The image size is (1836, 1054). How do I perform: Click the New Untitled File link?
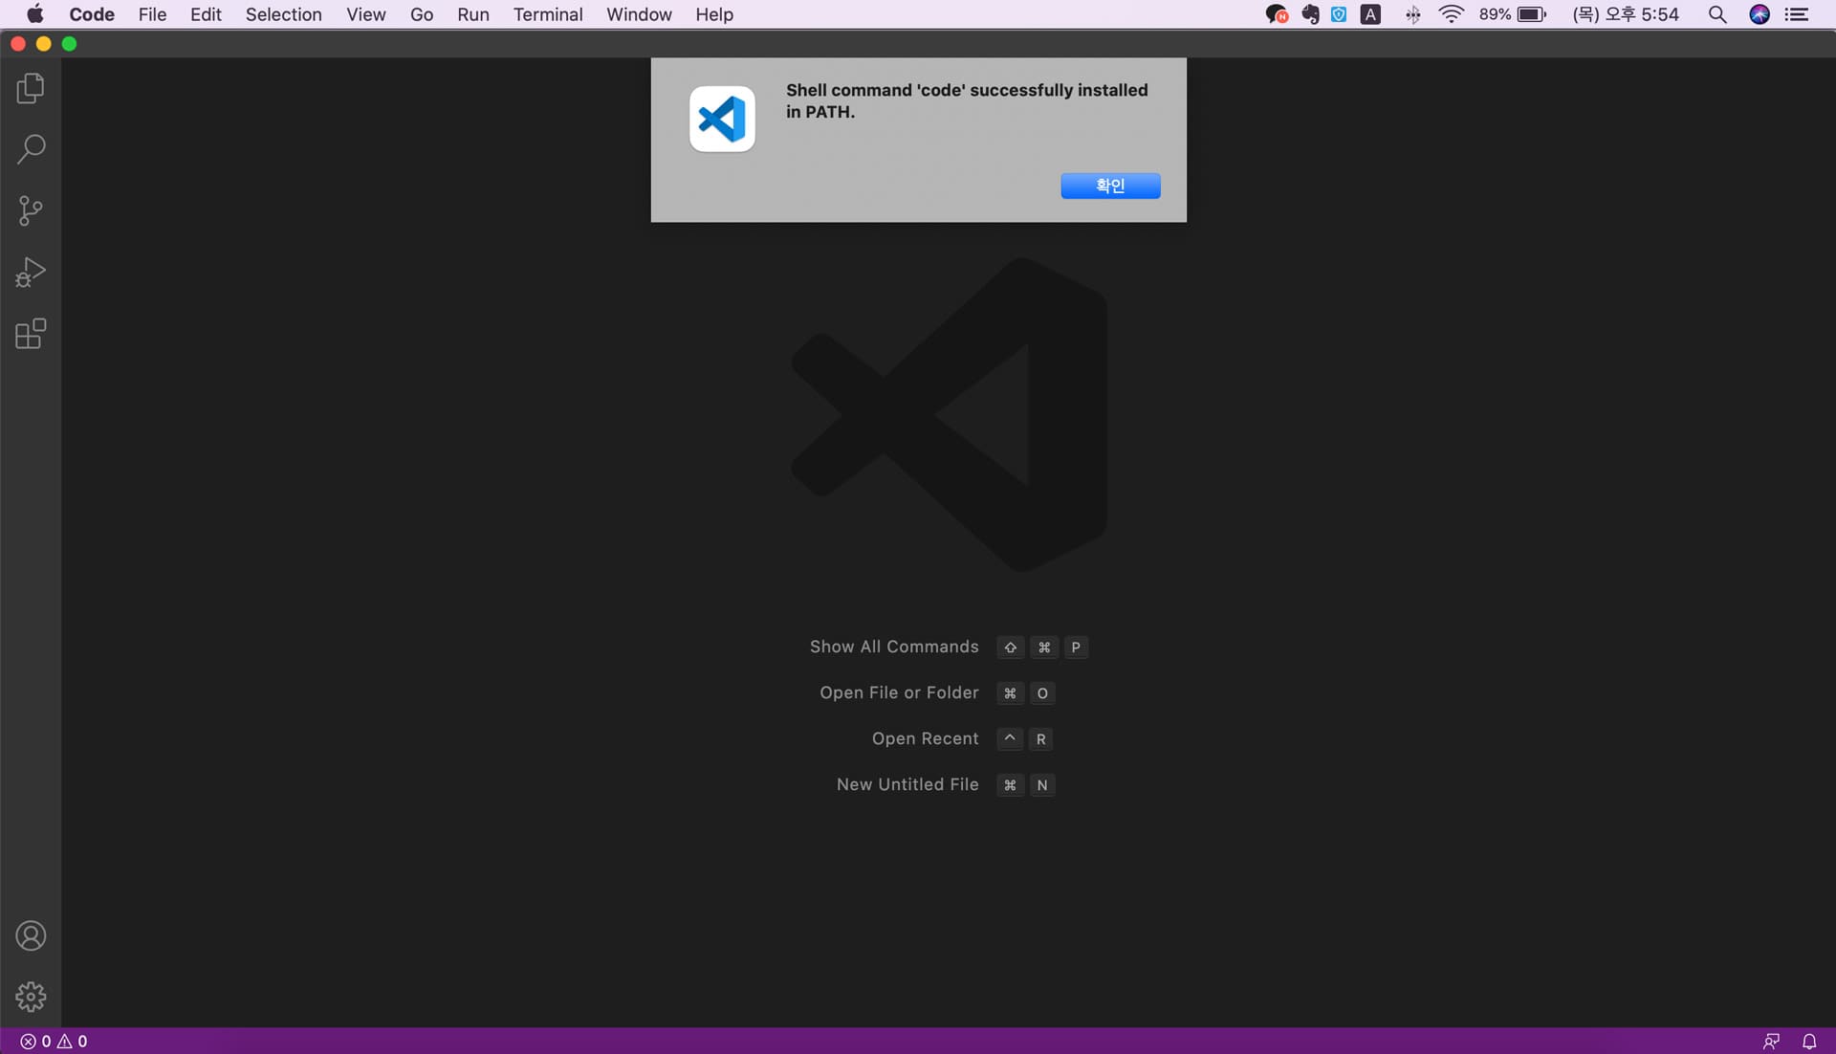coord(907,784)
